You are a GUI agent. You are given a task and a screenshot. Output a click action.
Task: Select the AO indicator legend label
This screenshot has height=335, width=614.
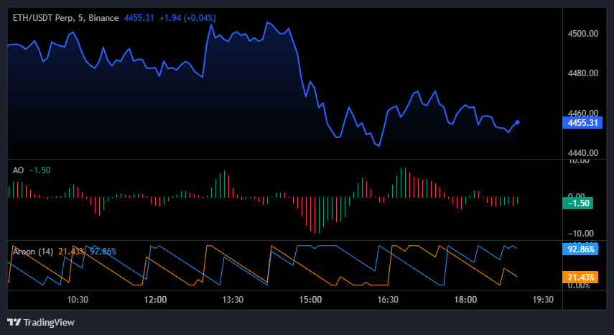pos(19,170)
